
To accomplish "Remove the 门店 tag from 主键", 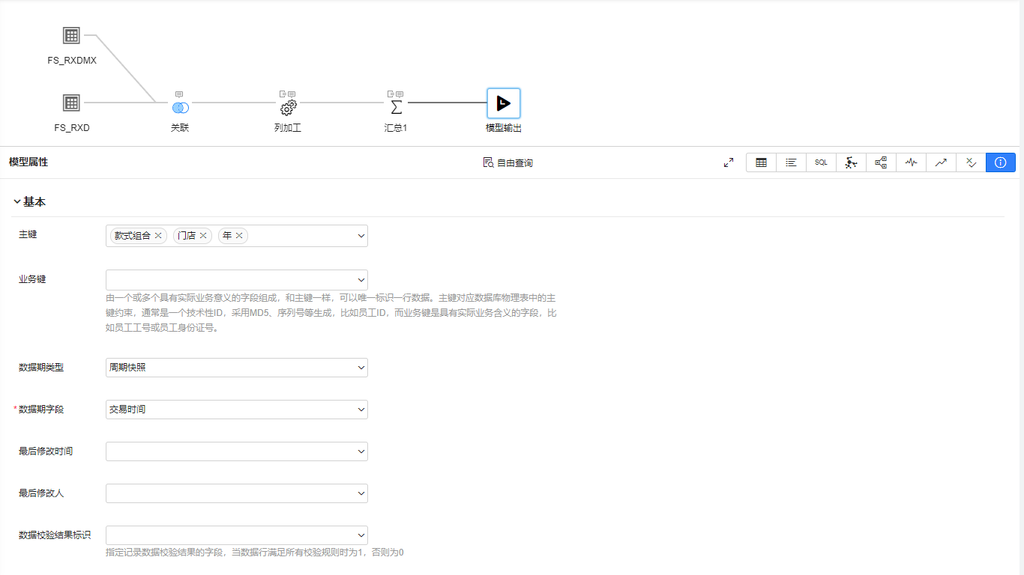I will click(203, 236).
